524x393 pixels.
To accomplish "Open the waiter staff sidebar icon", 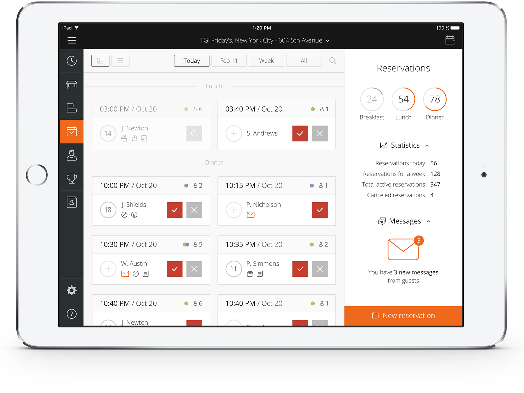I will click(x=72, y=155).
